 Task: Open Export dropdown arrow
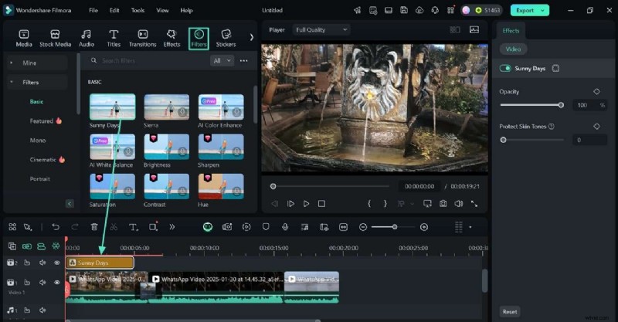[x=543, y=11]
